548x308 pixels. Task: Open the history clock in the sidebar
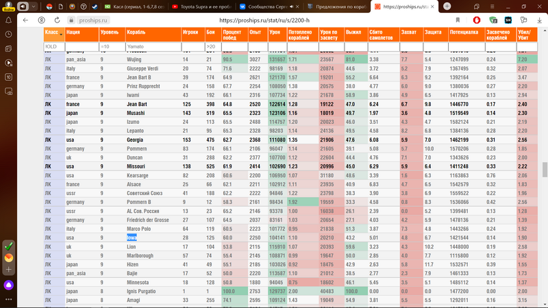pyautogui.click(x=8, y=34)
